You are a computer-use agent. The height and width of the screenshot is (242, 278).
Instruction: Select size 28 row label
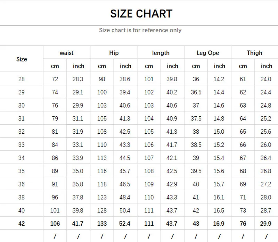pyautogui.click(x=22, y=79)
